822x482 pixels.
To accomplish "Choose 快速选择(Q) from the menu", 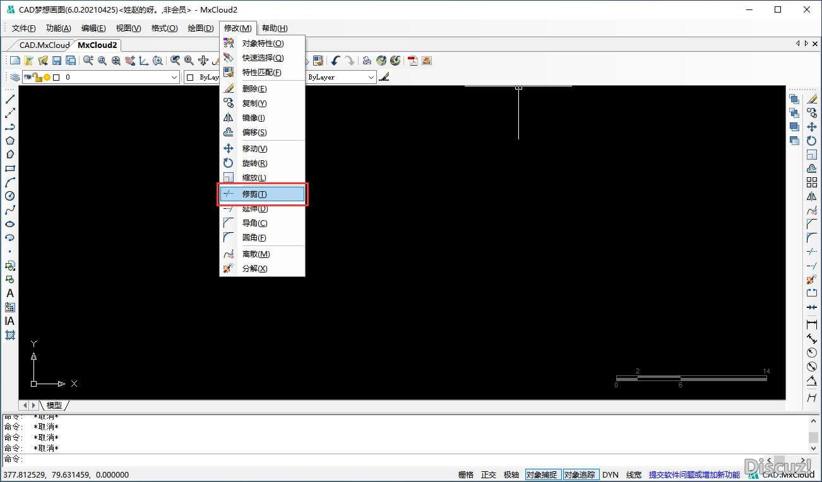I will [x=262, y=58].
